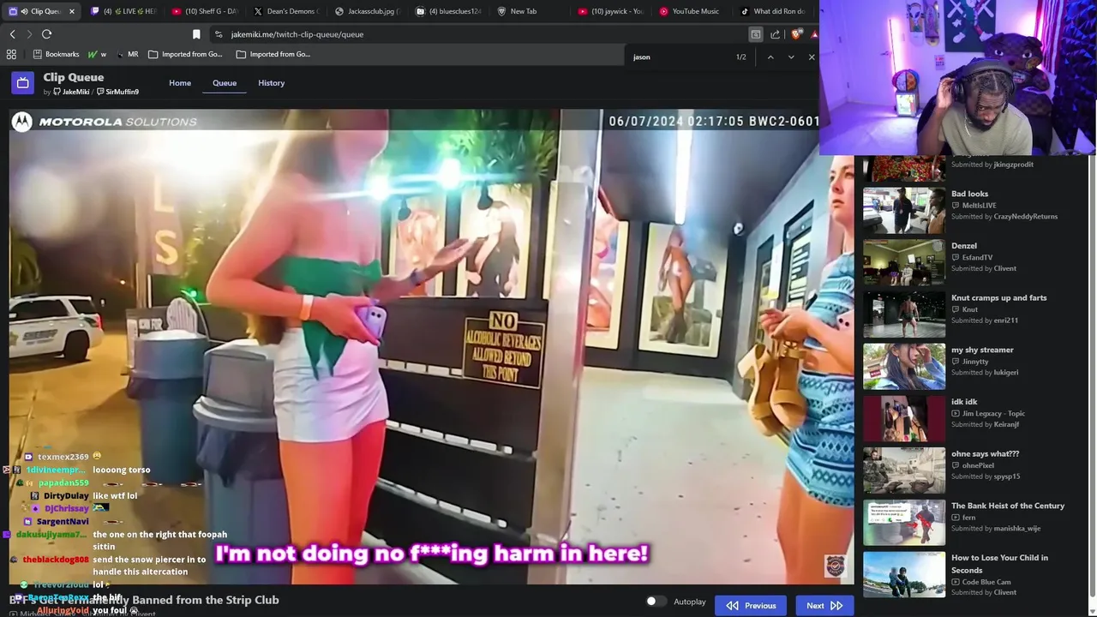Open the Bookmarks folder in the bookmarks bar
Screen dimensions: 1097x617
coord(56,54)
